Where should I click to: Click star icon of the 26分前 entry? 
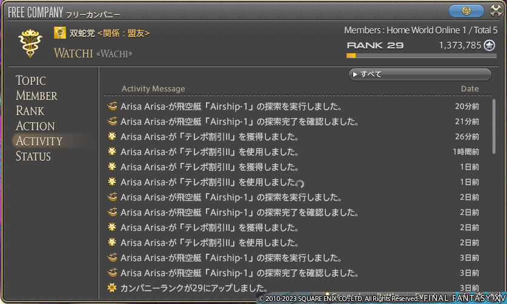coord(112,136)
